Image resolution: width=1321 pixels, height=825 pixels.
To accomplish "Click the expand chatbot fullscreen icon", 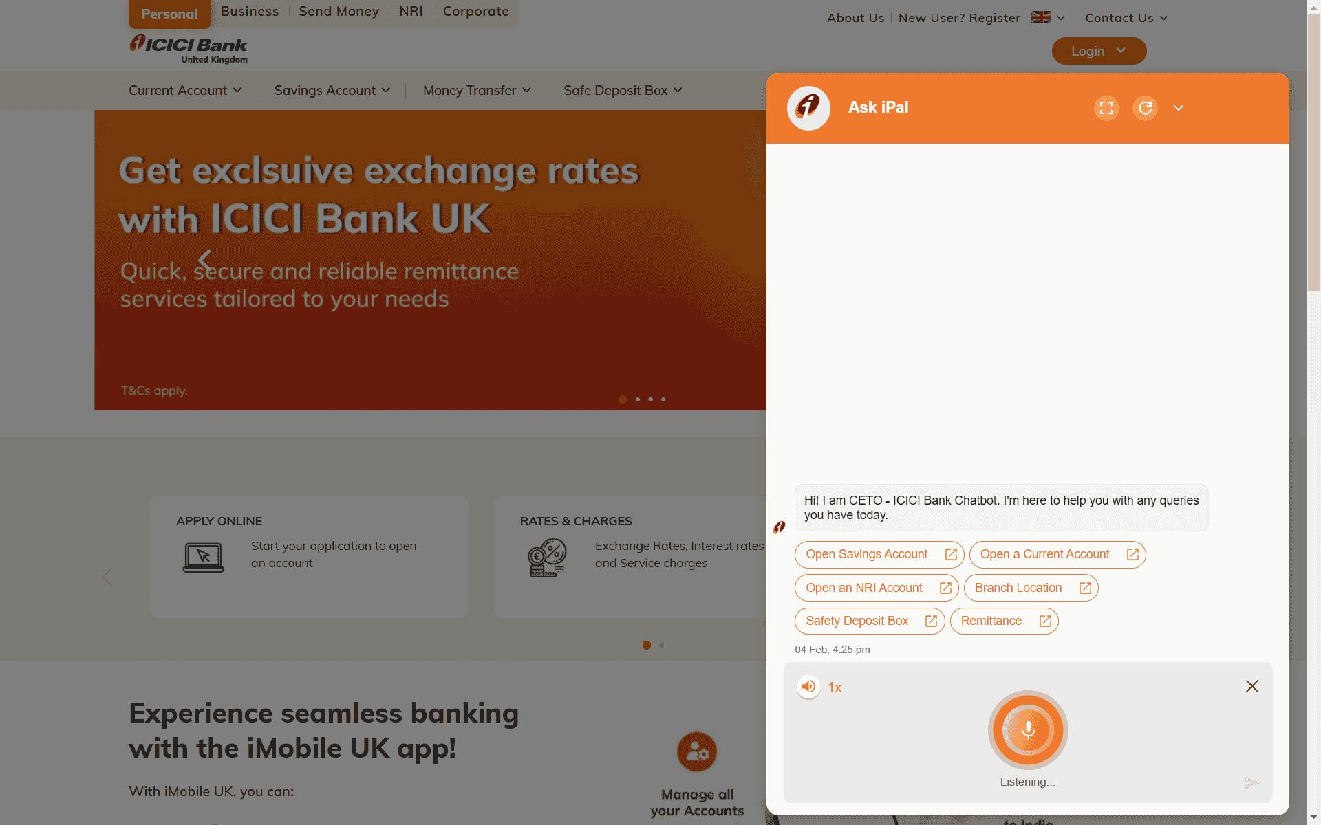I will (x=1107, y=107).
